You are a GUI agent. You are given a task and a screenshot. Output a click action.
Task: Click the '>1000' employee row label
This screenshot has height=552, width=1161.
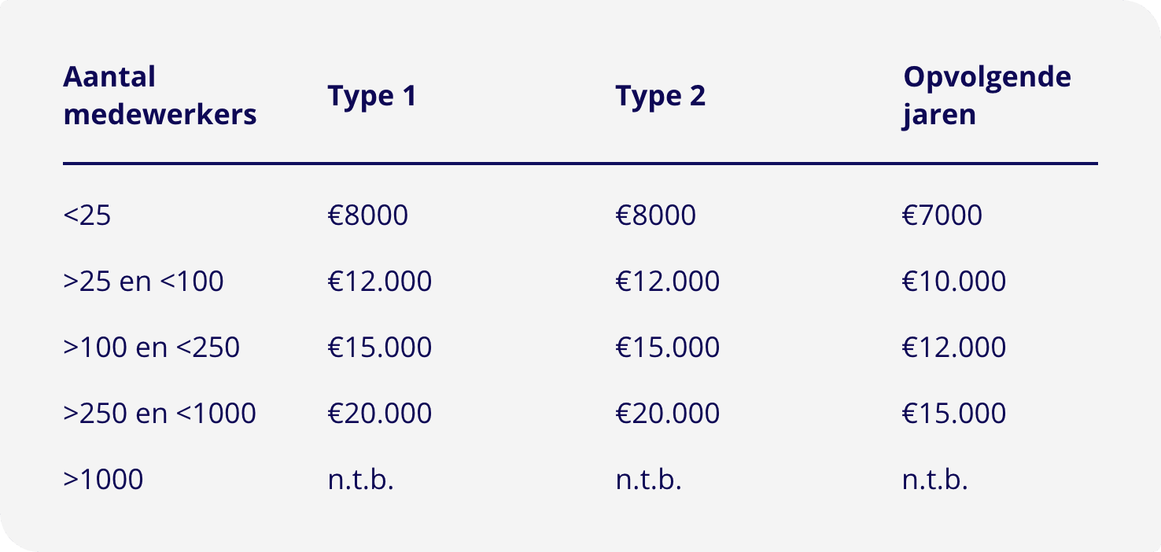tap(103, 480)
